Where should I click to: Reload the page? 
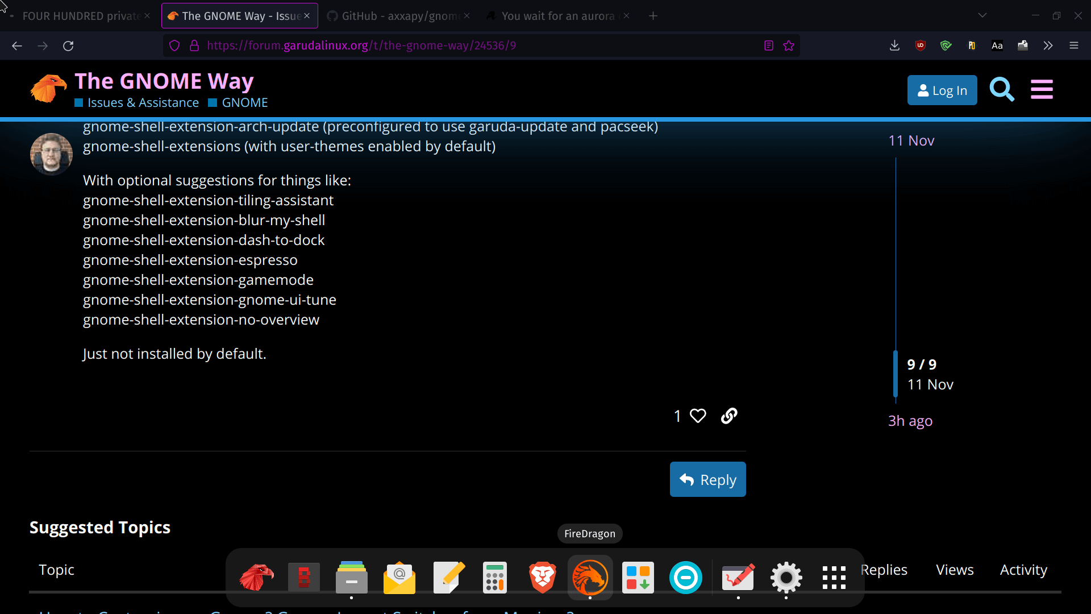coord(68,45)
